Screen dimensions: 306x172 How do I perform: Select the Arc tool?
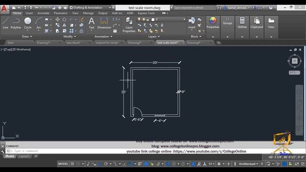pos(39,23)
